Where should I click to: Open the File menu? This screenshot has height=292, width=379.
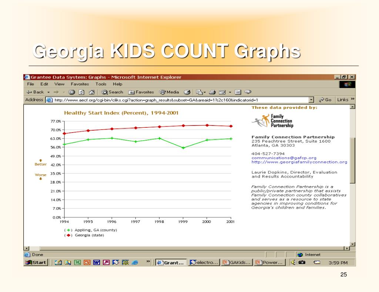pos(30,84)
